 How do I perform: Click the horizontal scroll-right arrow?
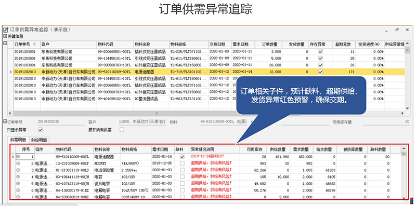tap(402, 113)
